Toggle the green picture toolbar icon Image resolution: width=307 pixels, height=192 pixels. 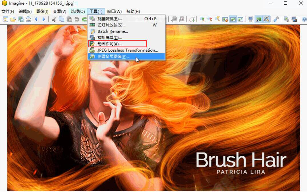tap(259, 19)
